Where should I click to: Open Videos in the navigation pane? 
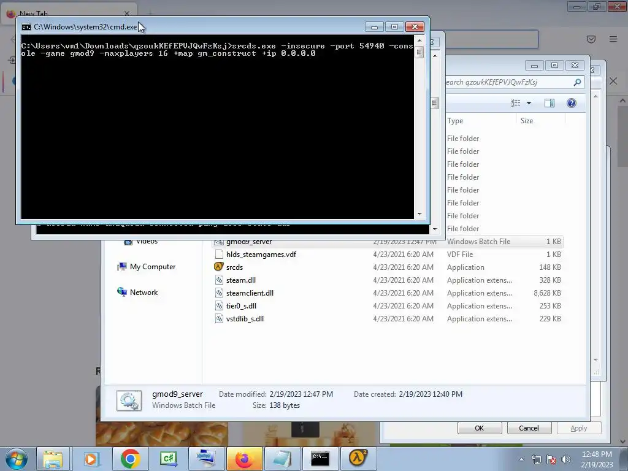pos(147,241)
